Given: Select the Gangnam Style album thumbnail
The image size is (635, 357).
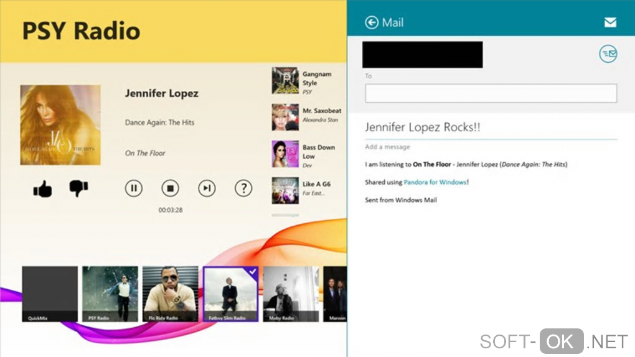Looking at the screenshot, I should tap(285, 81).
